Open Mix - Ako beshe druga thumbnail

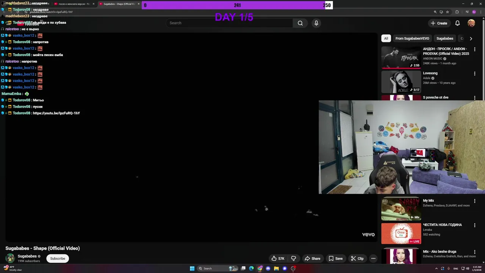pyautogui.click(x=401, y=256)
